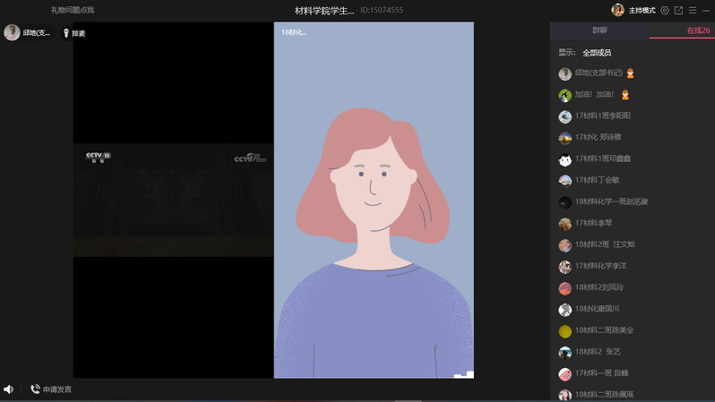Image resolution: width=715 pixels, height=402 pixels.
Task: Select the 在线26 tab
Action: (698, 30)
